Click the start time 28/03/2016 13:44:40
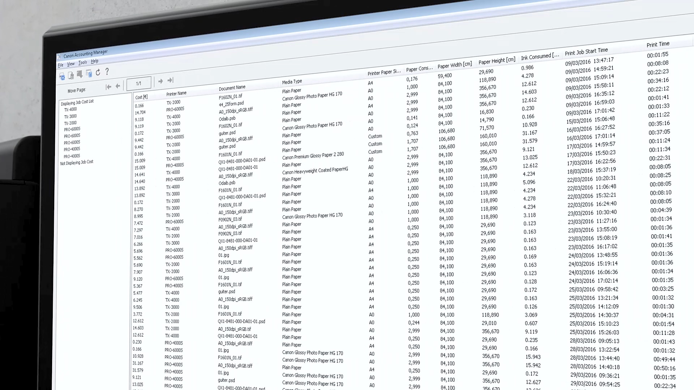The height and width of the screenshot is (390, 694). click(595, 358)
